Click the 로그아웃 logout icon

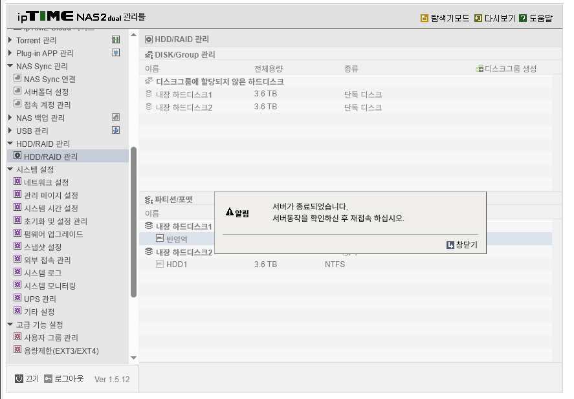pyautogui.click(x=48, y=378)
